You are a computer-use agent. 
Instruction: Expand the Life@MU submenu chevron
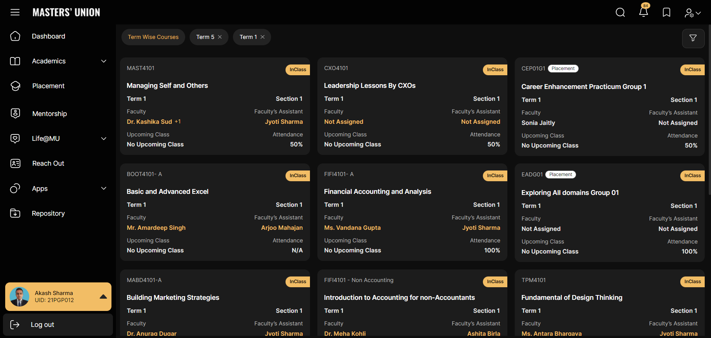(x=104, y=139)
